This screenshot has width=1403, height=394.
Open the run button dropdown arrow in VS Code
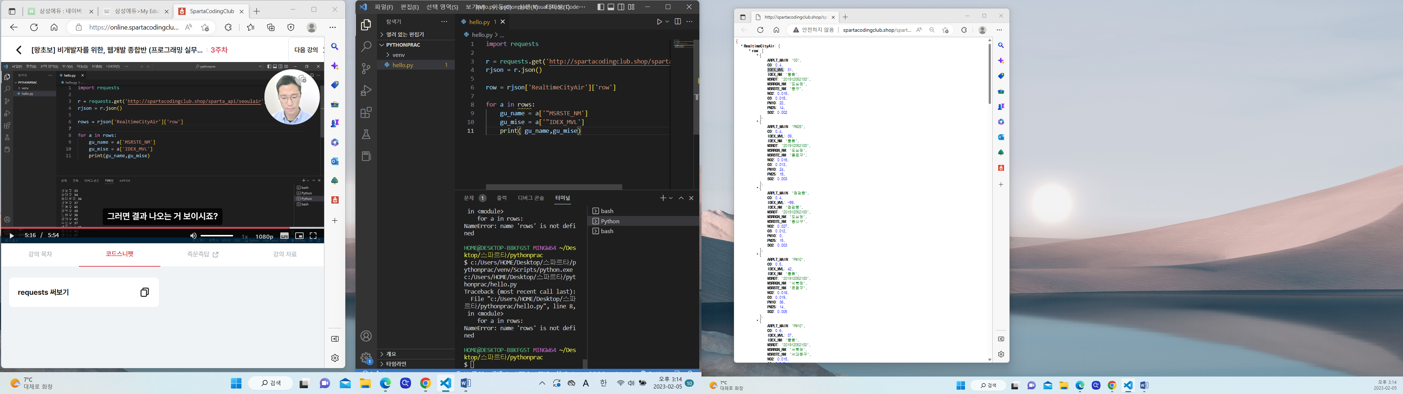[667, 22]
